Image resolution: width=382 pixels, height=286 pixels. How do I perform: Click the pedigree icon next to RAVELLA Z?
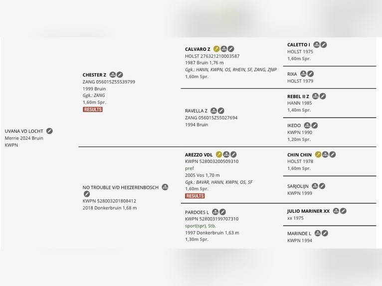[213, 111]
